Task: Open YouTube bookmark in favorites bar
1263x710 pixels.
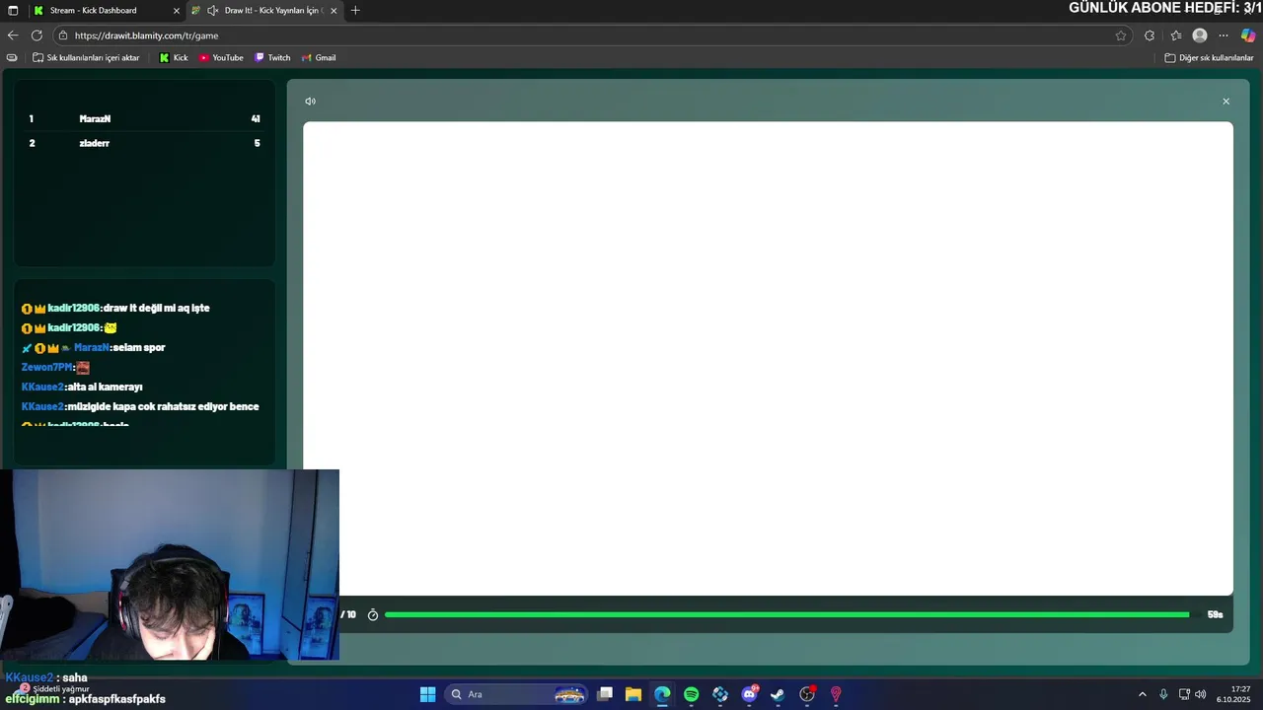Action: 221,58
